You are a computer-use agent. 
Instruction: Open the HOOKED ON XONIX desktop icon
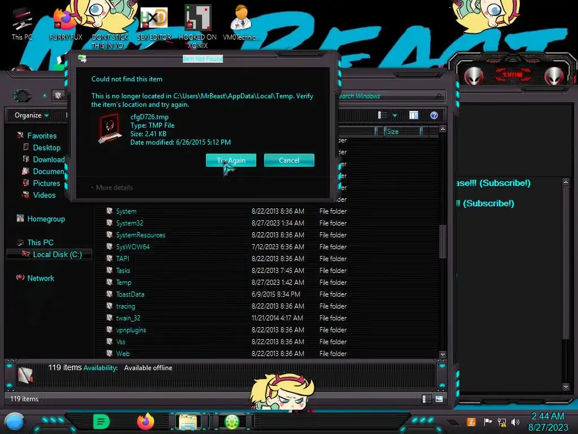click(198, 27)
